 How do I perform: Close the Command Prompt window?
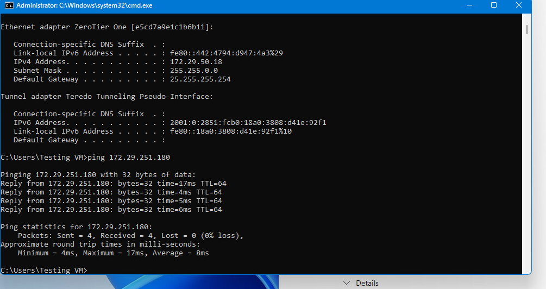518,5
